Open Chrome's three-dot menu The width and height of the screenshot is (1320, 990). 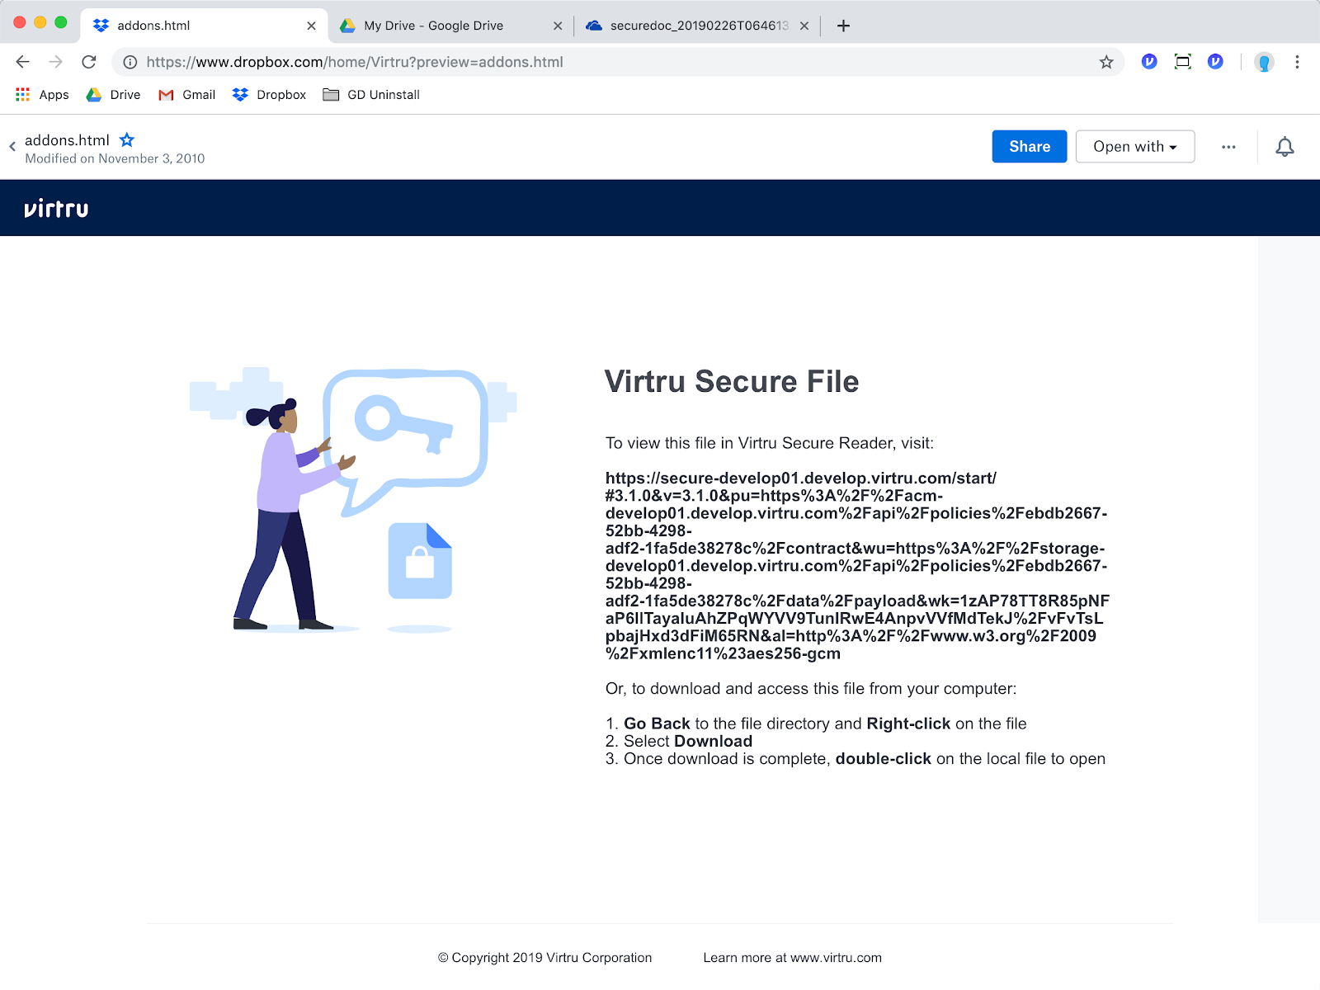tap(1296, 61)
